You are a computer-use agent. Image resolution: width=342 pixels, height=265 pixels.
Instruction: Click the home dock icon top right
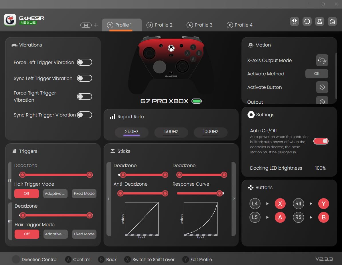332,21
